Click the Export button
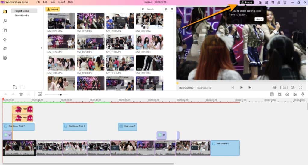The height and width of the screenshot is (165, 308). click(x=247, y=2)
